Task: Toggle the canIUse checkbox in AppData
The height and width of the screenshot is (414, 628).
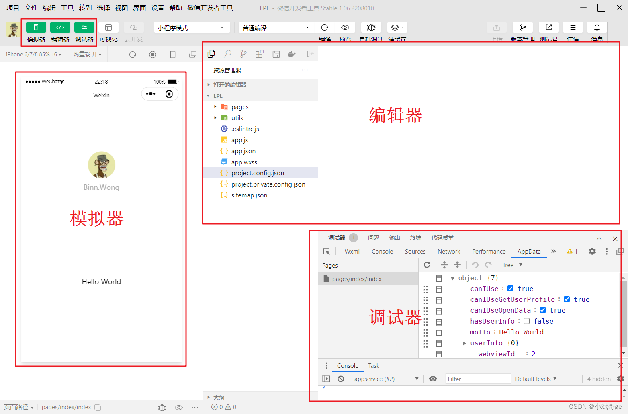Action: point(510,288)
